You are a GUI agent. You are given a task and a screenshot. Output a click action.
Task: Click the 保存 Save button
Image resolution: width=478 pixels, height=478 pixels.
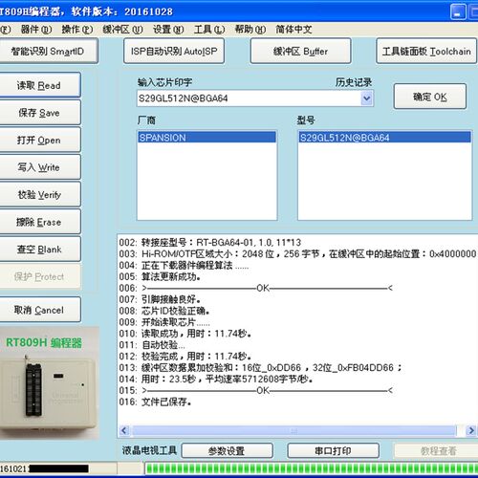39,113
